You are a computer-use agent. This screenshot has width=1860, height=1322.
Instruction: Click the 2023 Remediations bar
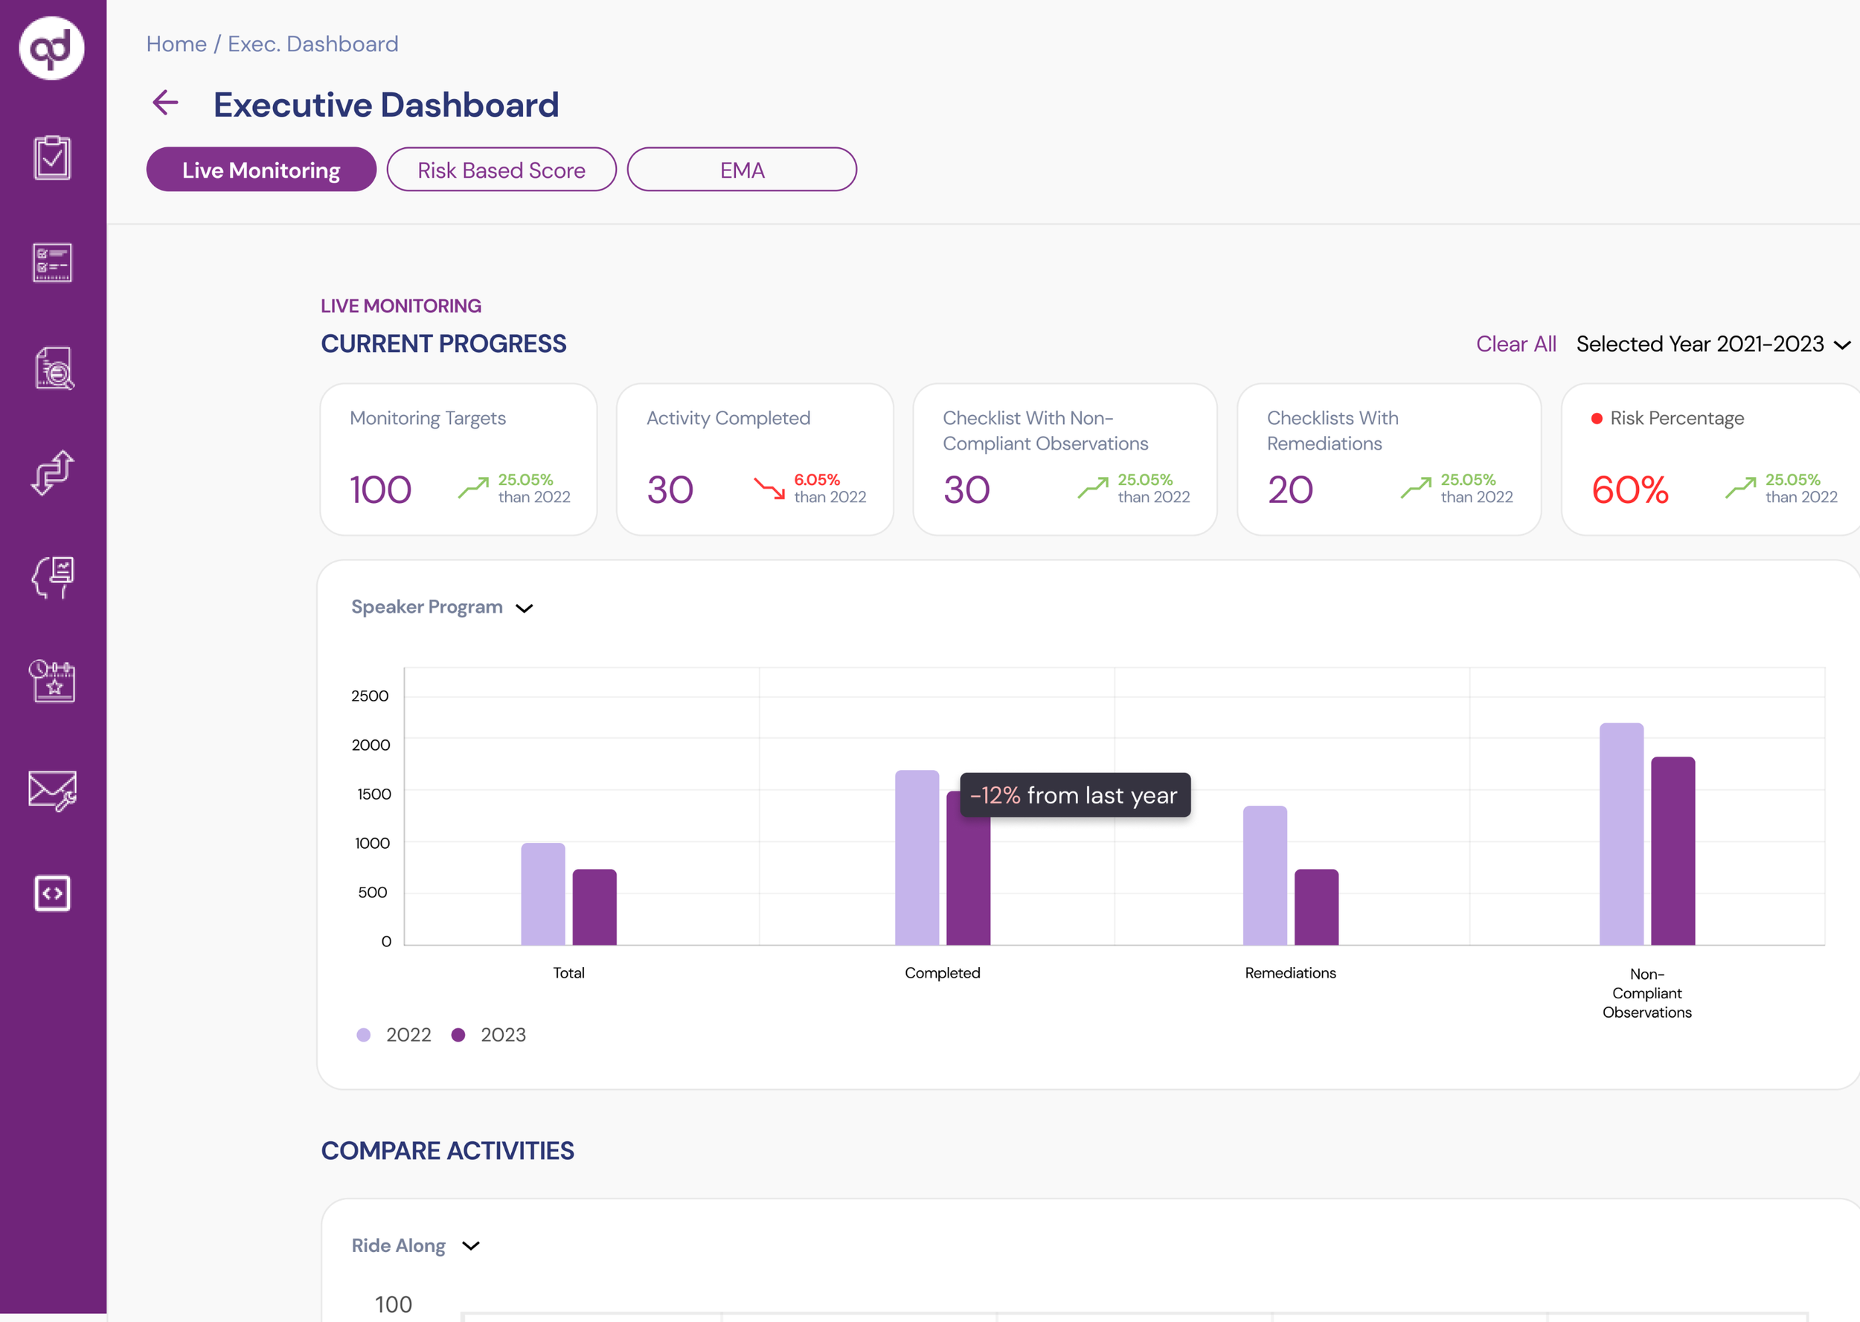tap(1316, 907)
